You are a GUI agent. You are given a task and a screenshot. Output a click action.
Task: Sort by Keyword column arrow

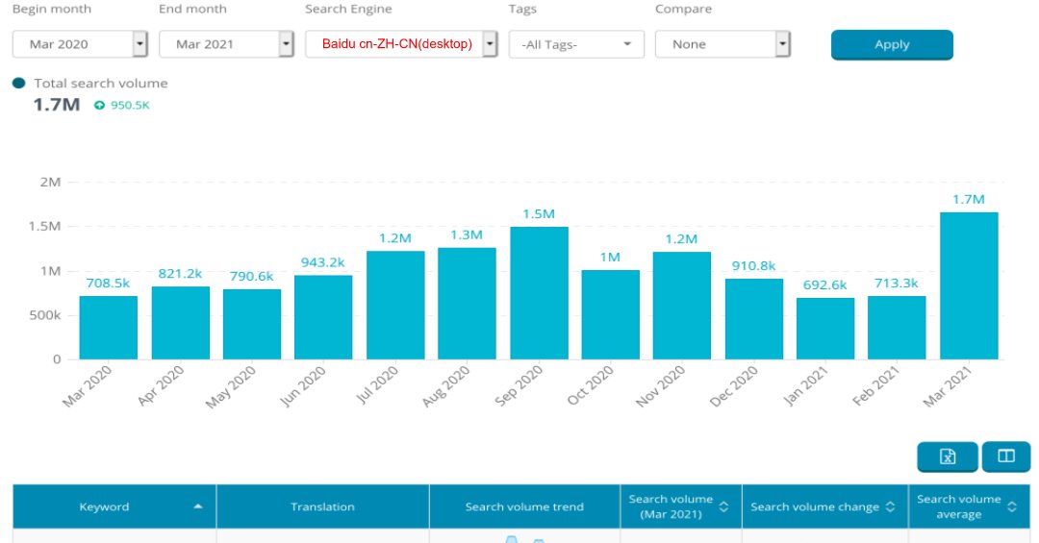(x=198, y=506)
